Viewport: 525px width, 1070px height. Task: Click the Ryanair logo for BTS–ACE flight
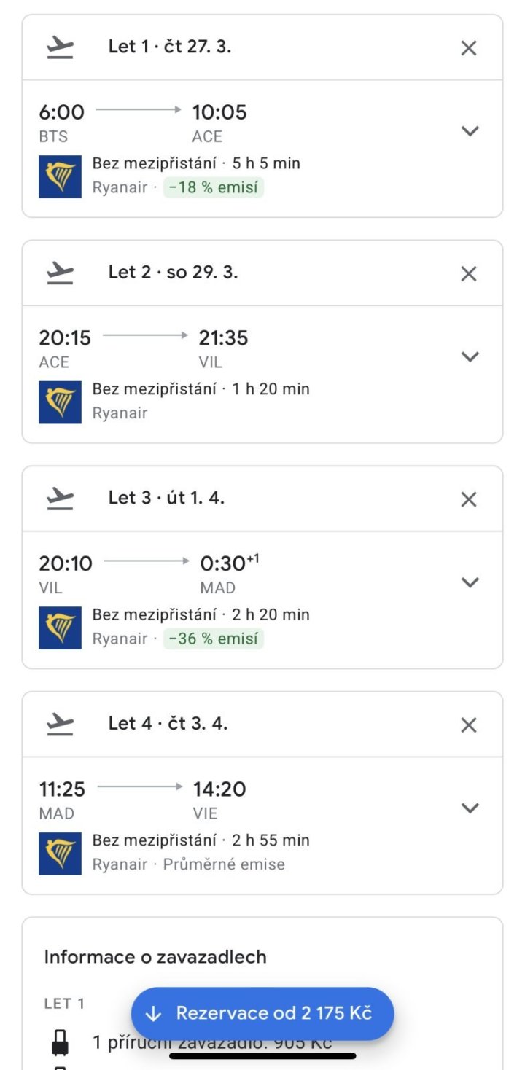(x=60, y=176)
